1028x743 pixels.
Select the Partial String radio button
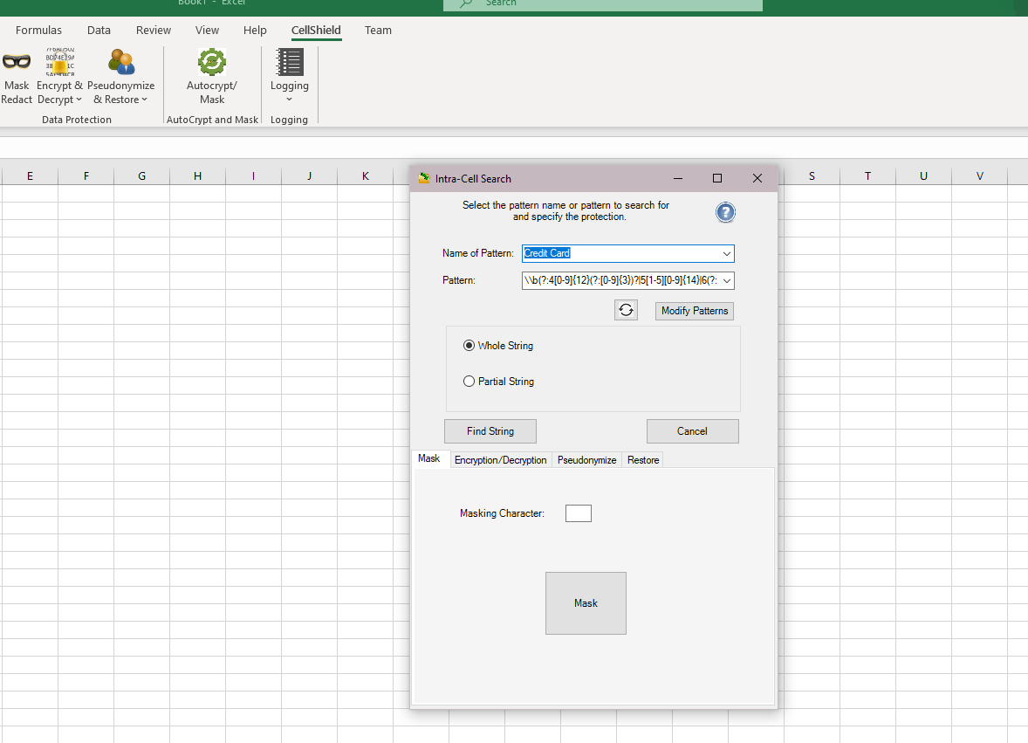click(x=469, y=382)
